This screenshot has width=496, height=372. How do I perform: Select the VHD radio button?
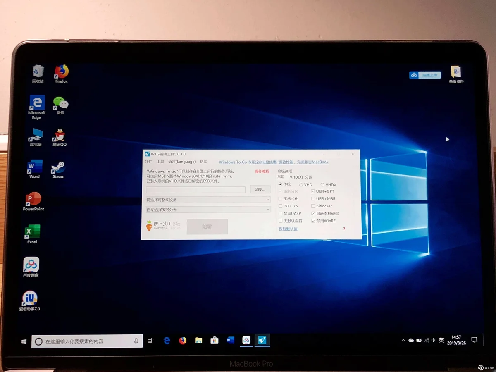click(301, 185)
